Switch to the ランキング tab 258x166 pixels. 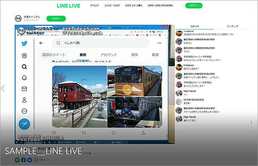pyautogui.click(x=233, y=26)
